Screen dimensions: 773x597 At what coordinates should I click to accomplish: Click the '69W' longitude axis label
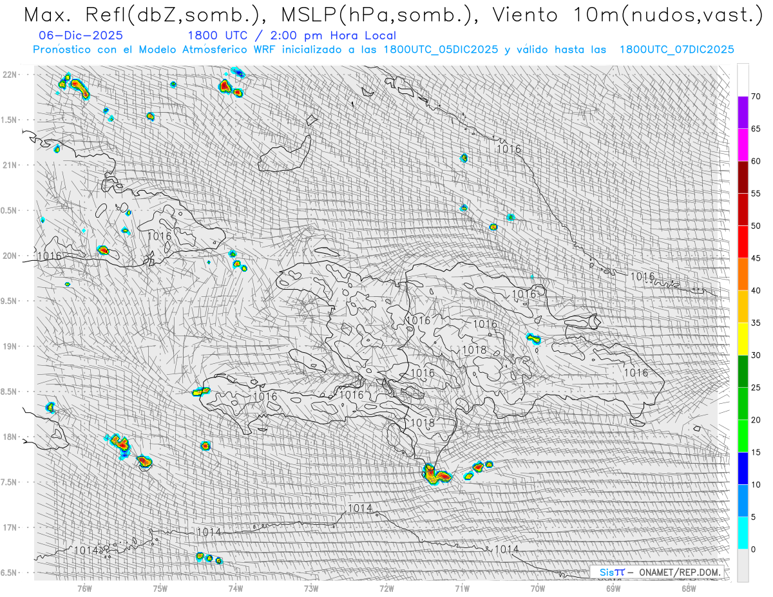tap(613, 587)
